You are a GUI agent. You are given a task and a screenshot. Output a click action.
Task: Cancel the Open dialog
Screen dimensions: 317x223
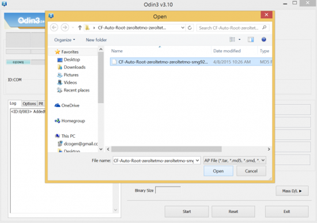251,171
